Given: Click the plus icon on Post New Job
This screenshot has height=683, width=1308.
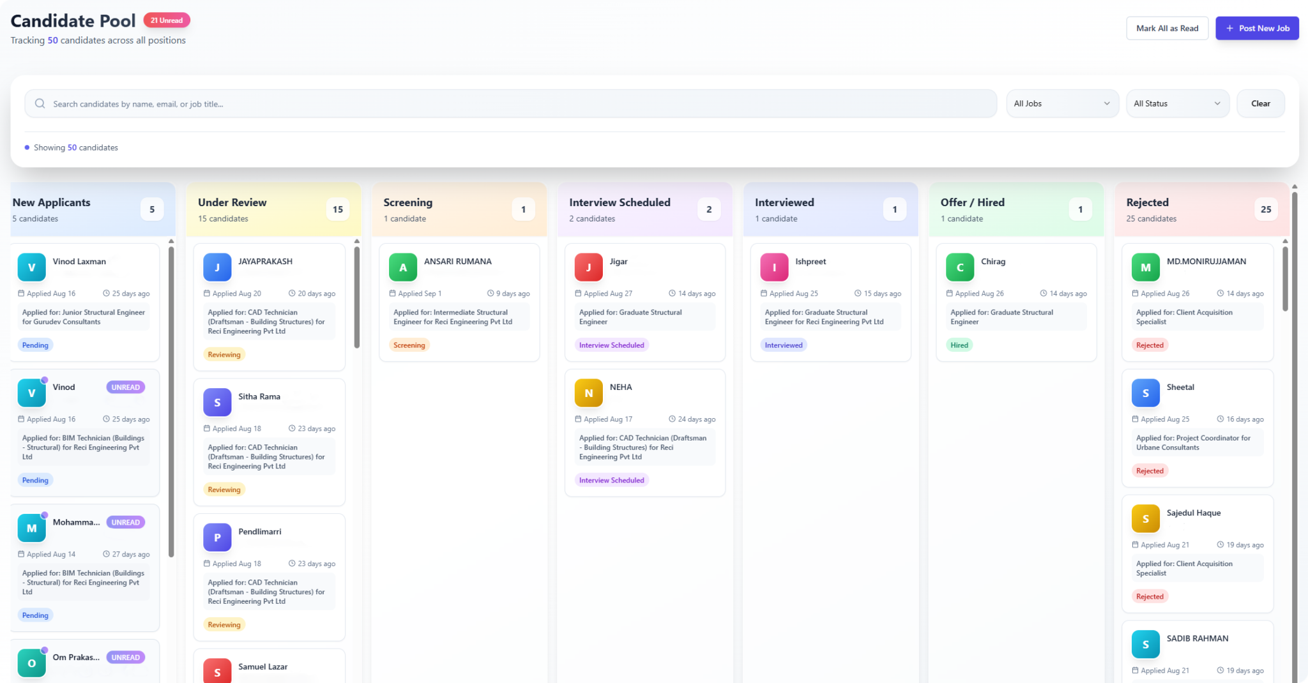Looking at the screenshot, I should 1229,28.
